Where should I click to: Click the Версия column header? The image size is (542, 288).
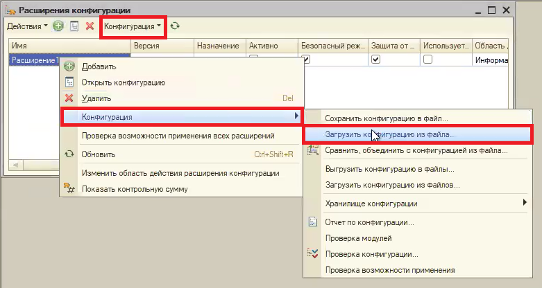click(x=162, y=46)
